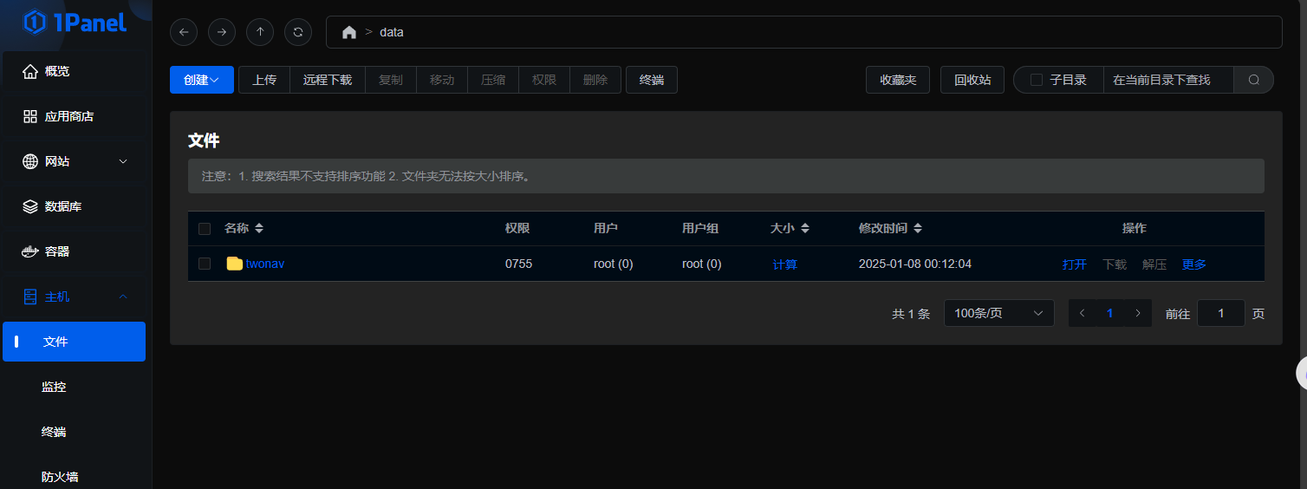Image resolution: width=1307 pixels, height=489 pixels.
Task: Open the 100条/页 page size dropdown
Action: (998, 313)
